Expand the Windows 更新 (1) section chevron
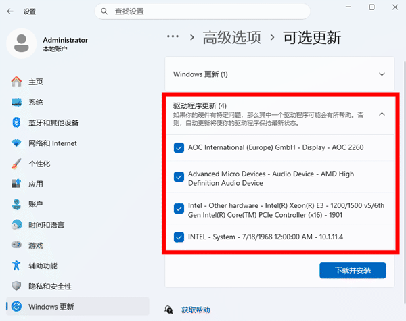This screenshot has height=321, width=406. pyautogui.click(x=382, y=74)
